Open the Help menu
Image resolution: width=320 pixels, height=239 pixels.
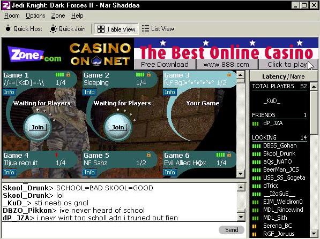(77, 16)
